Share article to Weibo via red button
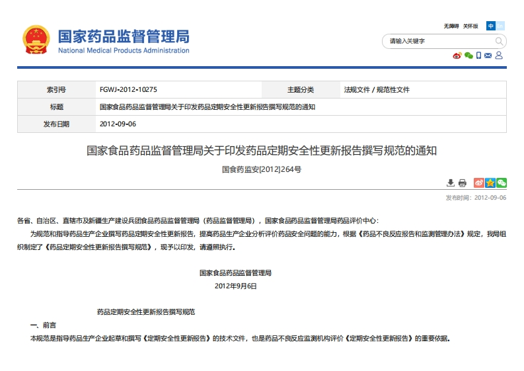The height and width of the screenshot is (371, 524). pos(479,183)
